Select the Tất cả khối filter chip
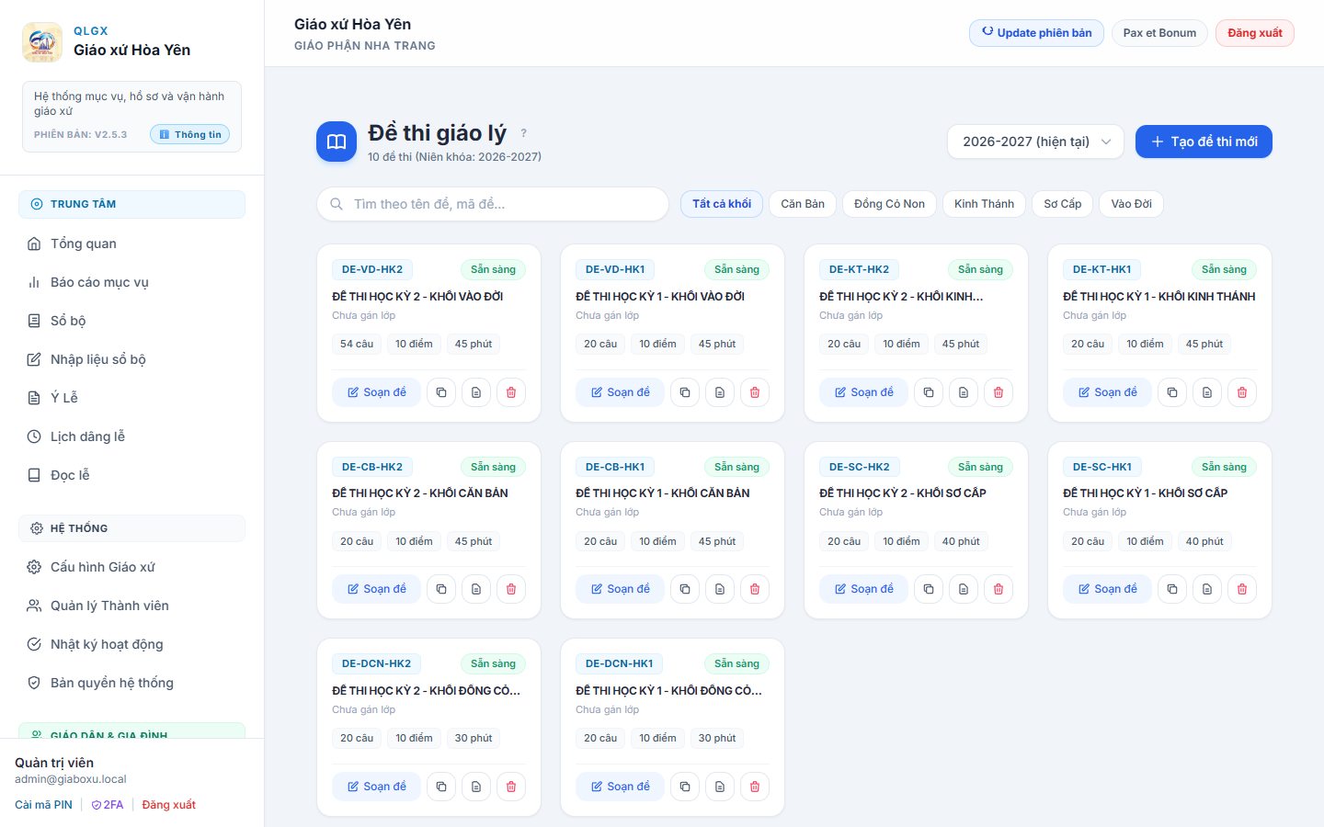The image size is (1324, 827). click(722, 204)
